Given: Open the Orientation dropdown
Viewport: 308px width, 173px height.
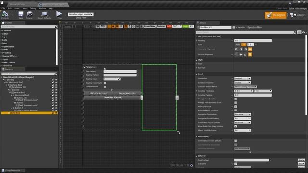Looking at the screenshot, I should (x=243, y=79).
